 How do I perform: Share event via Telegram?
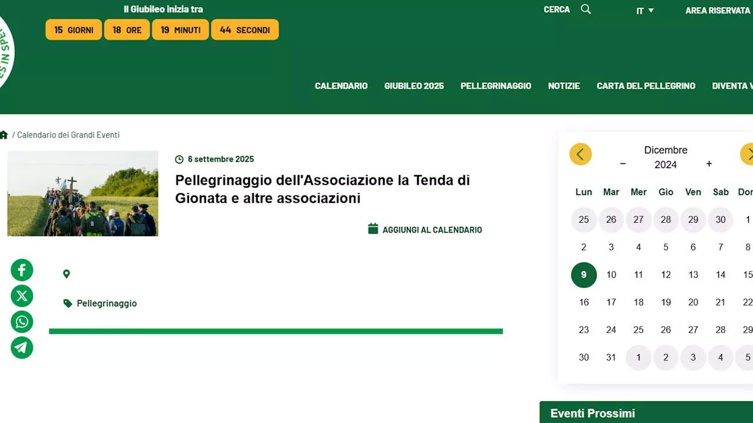tap(22, 348)
